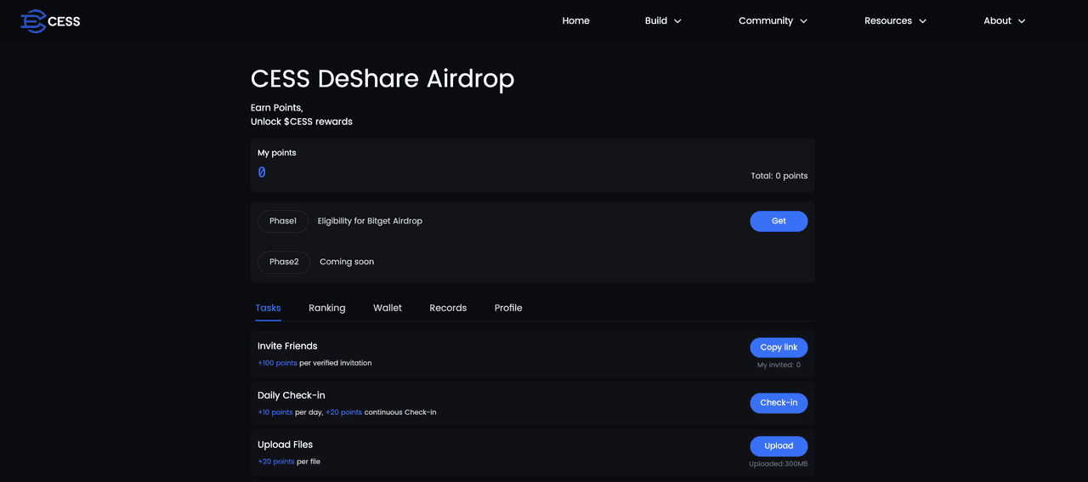This screenshot has width=1088, height=482.
Task: Select the Phase2 pill label
Action: pos(284,262)
